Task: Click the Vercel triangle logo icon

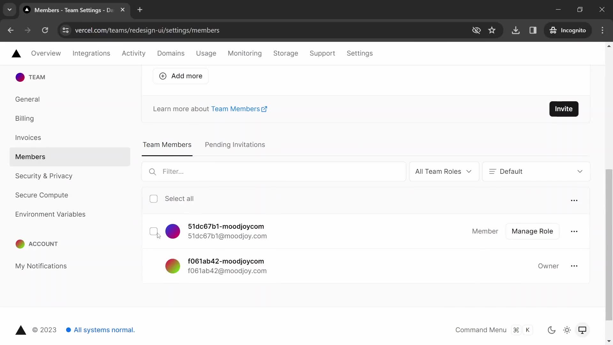Action: (x=16, y=53)
